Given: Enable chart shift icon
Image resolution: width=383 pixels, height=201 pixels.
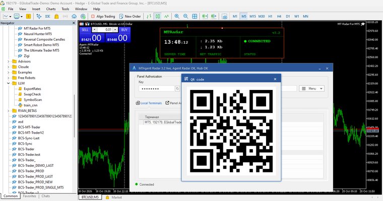Looking at the screenshot, I should point(214,16).
